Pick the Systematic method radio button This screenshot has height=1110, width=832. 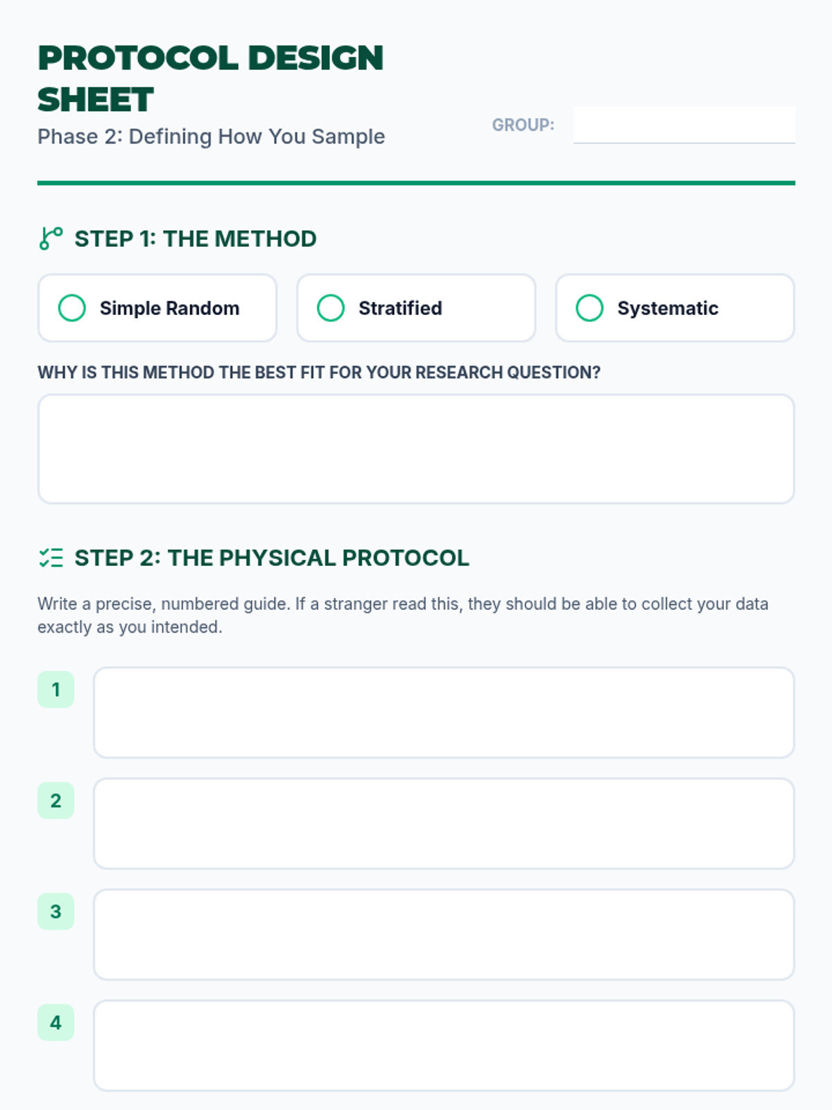(589, 308)
